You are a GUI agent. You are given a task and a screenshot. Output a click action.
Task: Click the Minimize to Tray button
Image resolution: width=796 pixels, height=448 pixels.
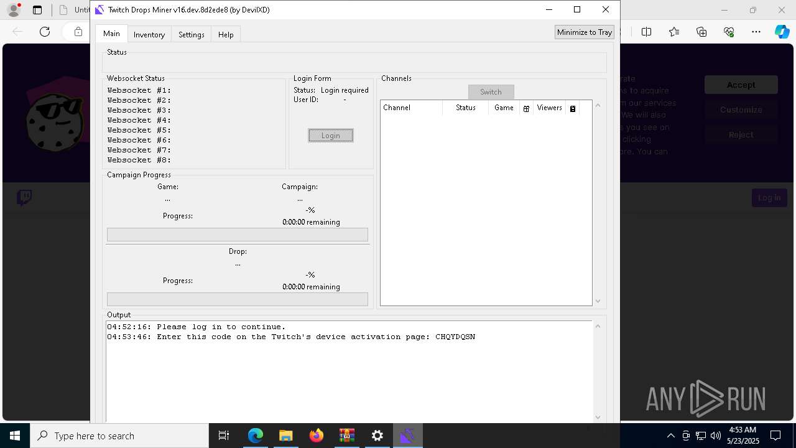[585, 32]
